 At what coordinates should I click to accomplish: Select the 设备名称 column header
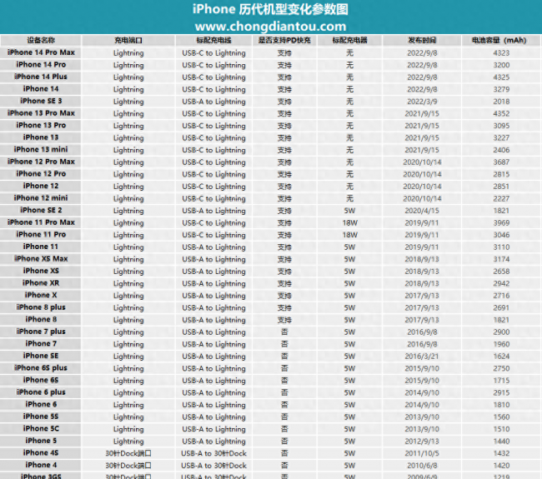point(41,41)
